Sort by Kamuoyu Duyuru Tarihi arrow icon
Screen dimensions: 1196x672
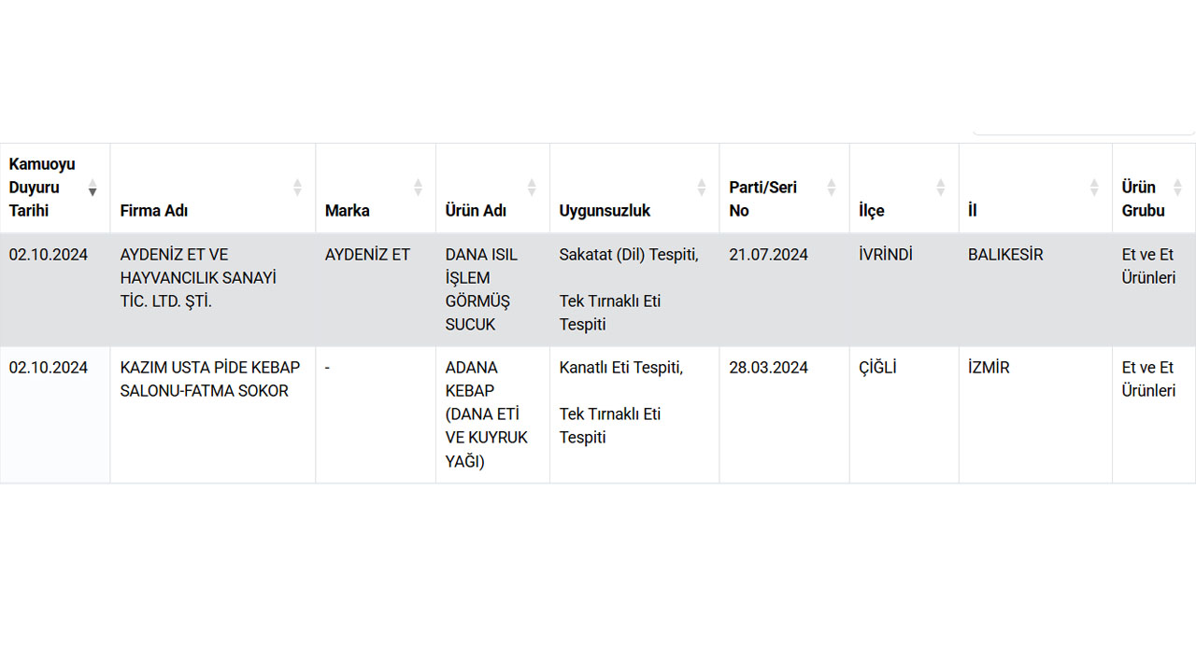(x=93, y=188)
